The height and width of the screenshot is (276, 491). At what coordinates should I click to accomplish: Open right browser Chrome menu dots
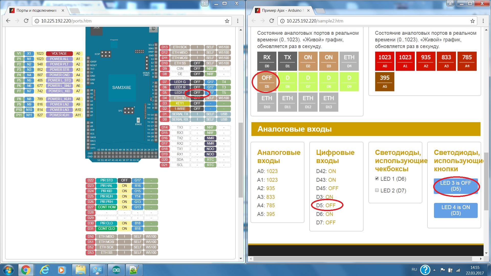coord(483,21)
